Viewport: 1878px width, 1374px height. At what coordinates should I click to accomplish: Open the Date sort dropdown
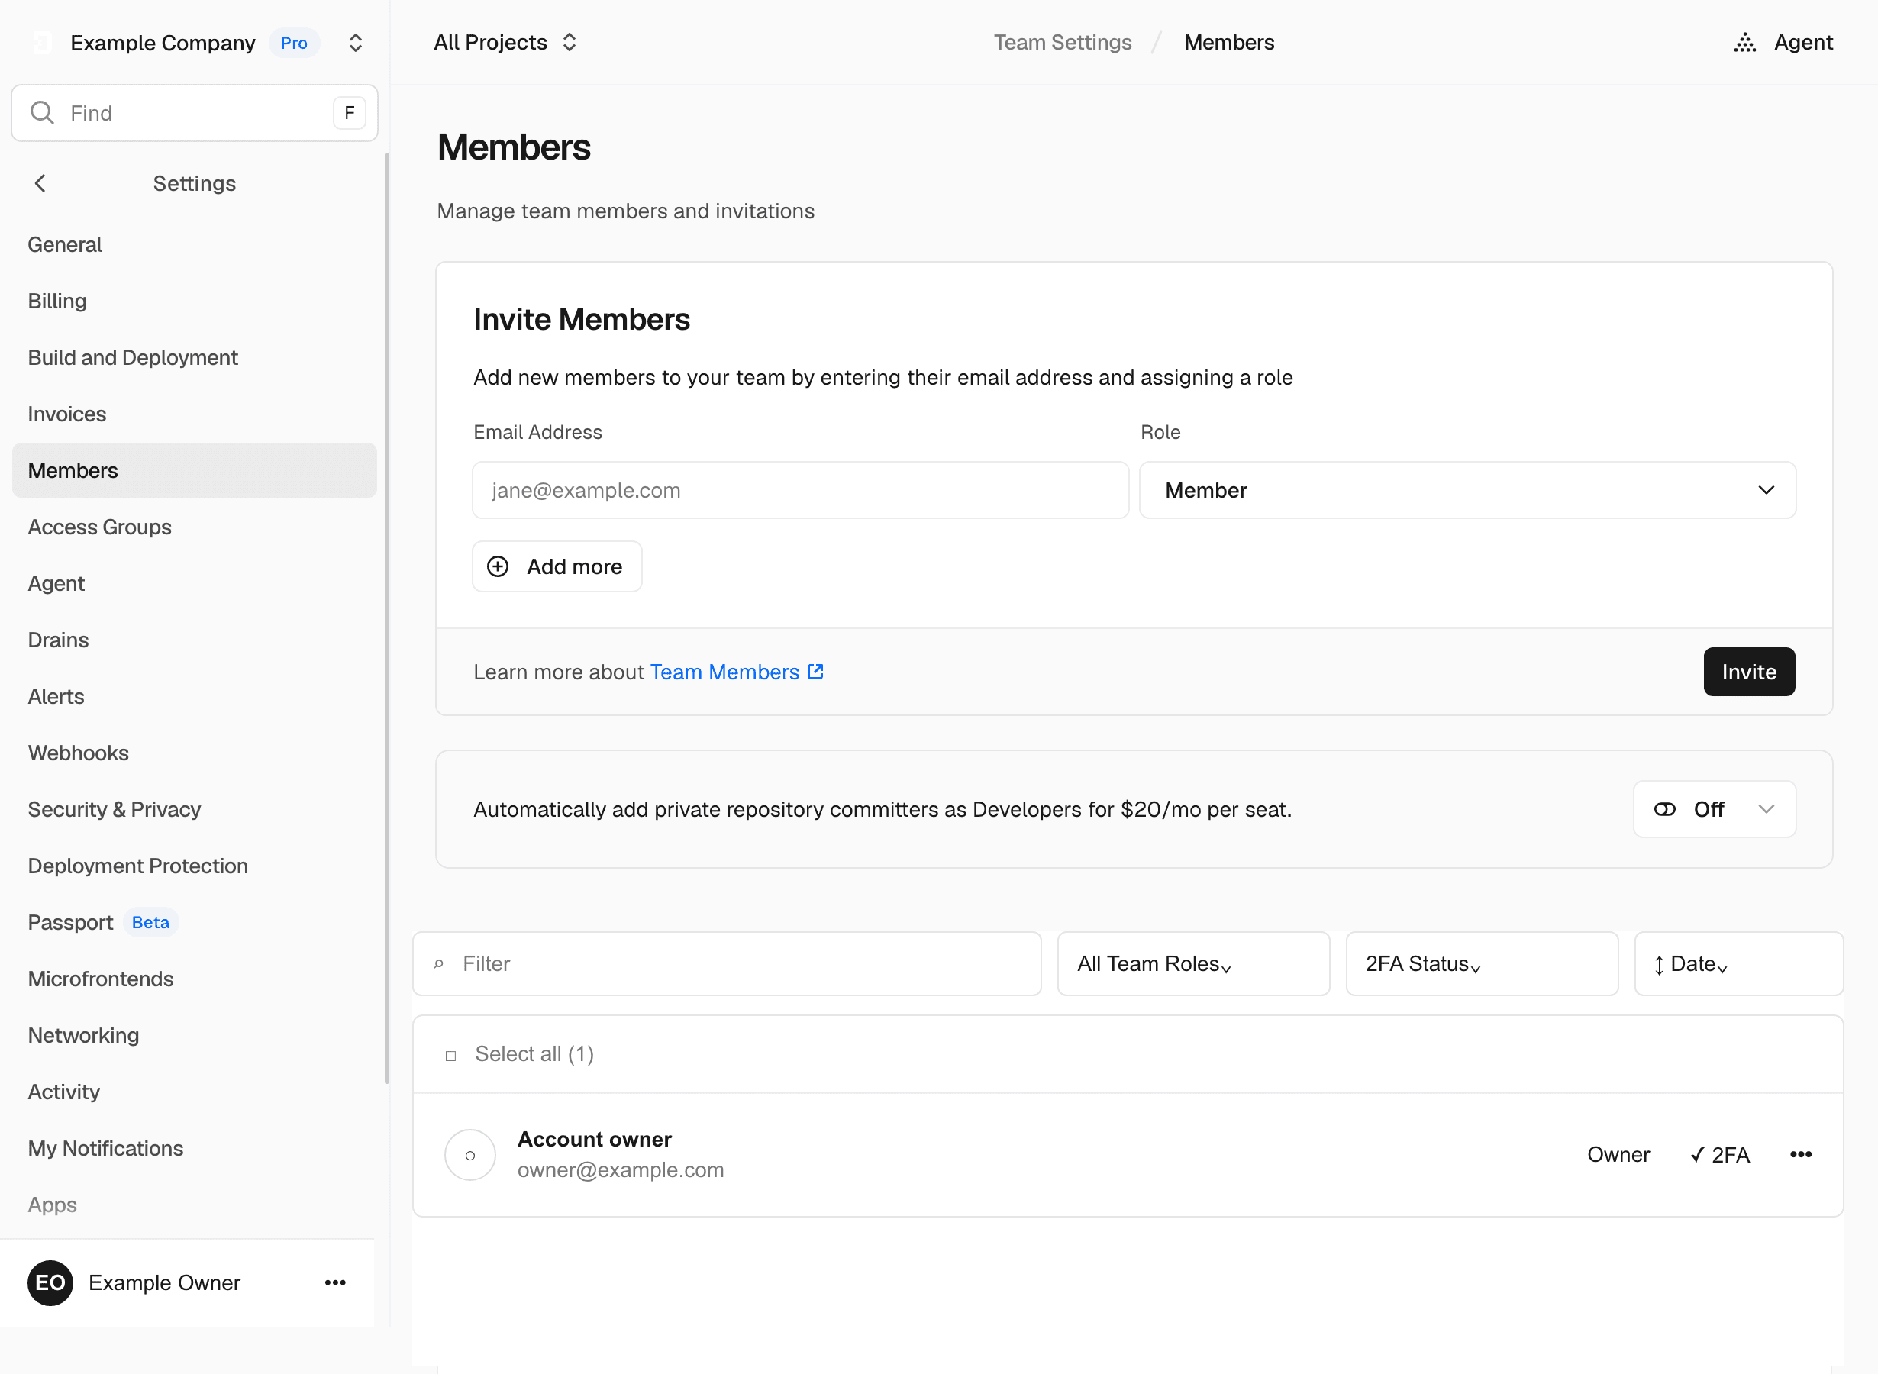[x=1738, y=964]
